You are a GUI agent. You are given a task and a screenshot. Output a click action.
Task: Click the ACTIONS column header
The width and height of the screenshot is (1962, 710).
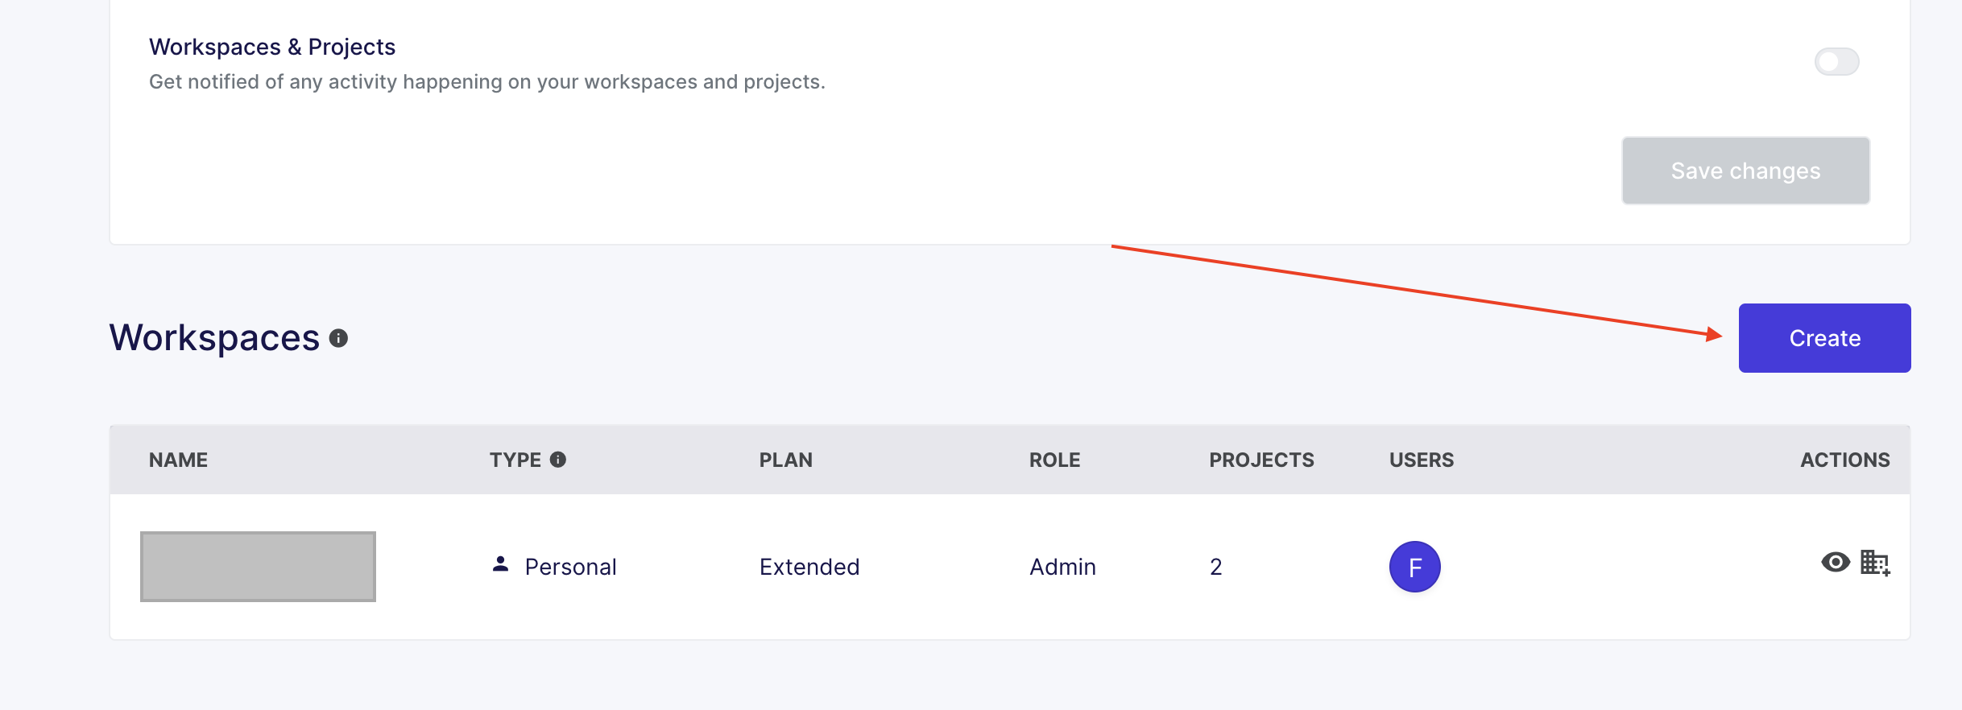tap(1844, 460)
